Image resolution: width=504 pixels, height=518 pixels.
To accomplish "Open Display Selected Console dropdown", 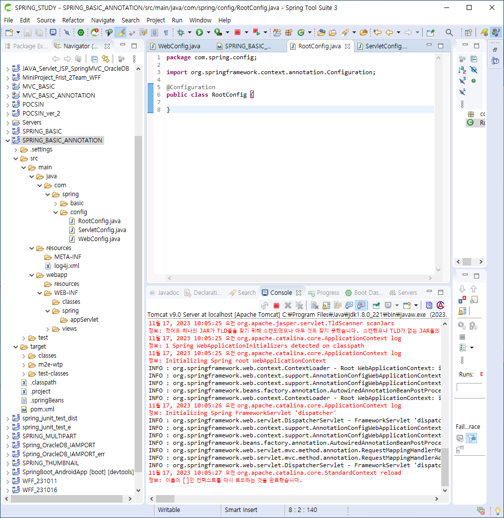I will click(x=397, y=306).
